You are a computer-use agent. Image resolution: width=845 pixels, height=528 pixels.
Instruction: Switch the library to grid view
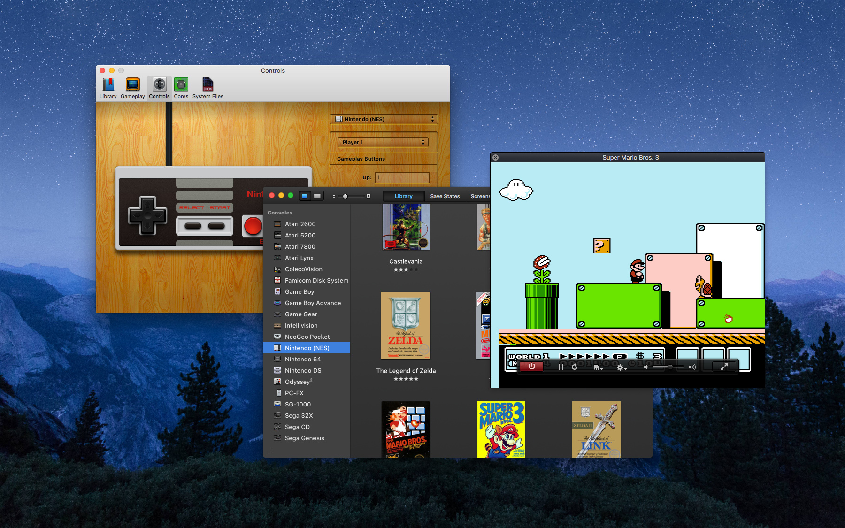point(305,196)
